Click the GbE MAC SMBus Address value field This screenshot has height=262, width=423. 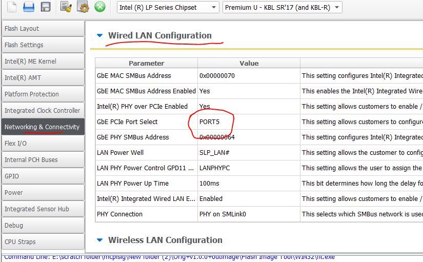pyautogui.click(x=249, y=76)
